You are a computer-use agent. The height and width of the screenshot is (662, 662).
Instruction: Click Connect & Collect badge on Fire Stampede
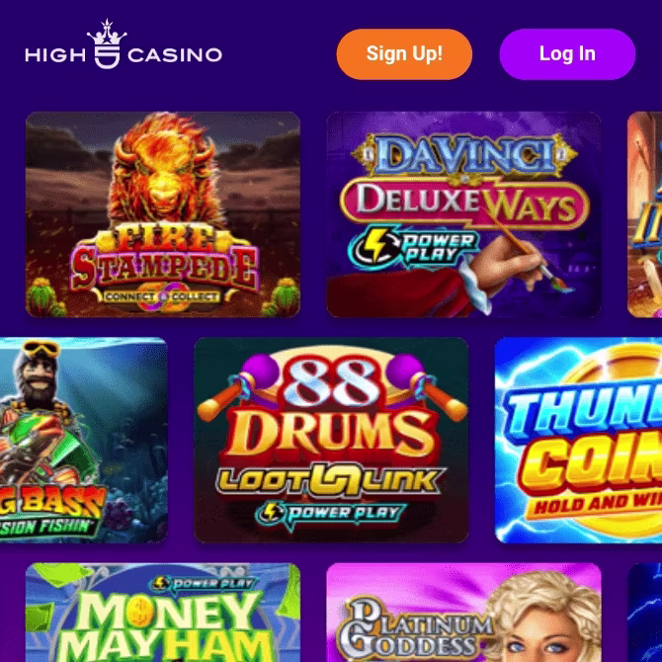point(163,297)
